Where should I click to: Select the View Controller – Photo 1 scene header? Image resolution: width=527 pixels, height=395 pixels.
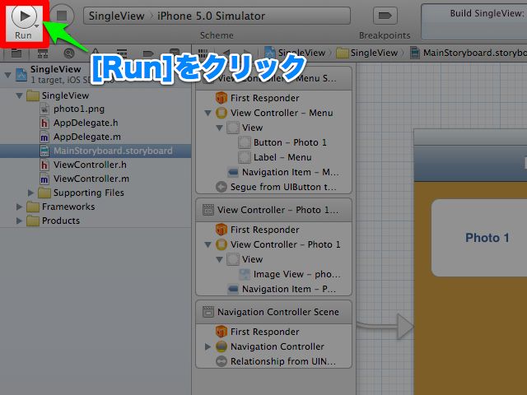[x=273, y=210]
